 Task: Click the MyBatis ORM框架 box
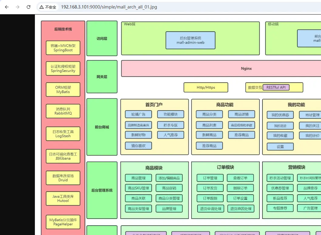click(x=63, y=90)
